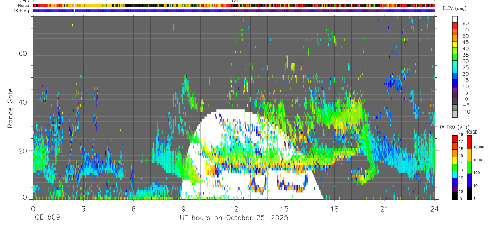The image size is (489, 226).
Task: Click the black TX FRQ segment between 9 and 10
Action: pos(455,196)
